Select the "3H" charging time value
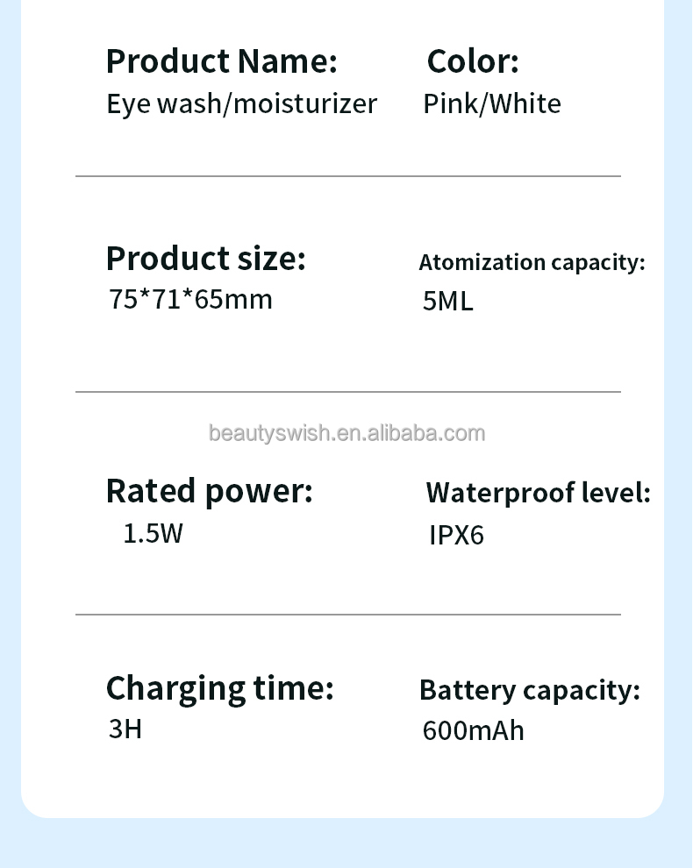This screenshot has height=868, width=693. [125, 729]
